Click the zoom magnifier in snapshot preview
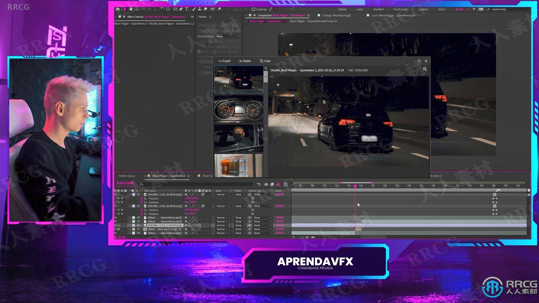The width and height of the screenshot is (539, 303). 425,69
